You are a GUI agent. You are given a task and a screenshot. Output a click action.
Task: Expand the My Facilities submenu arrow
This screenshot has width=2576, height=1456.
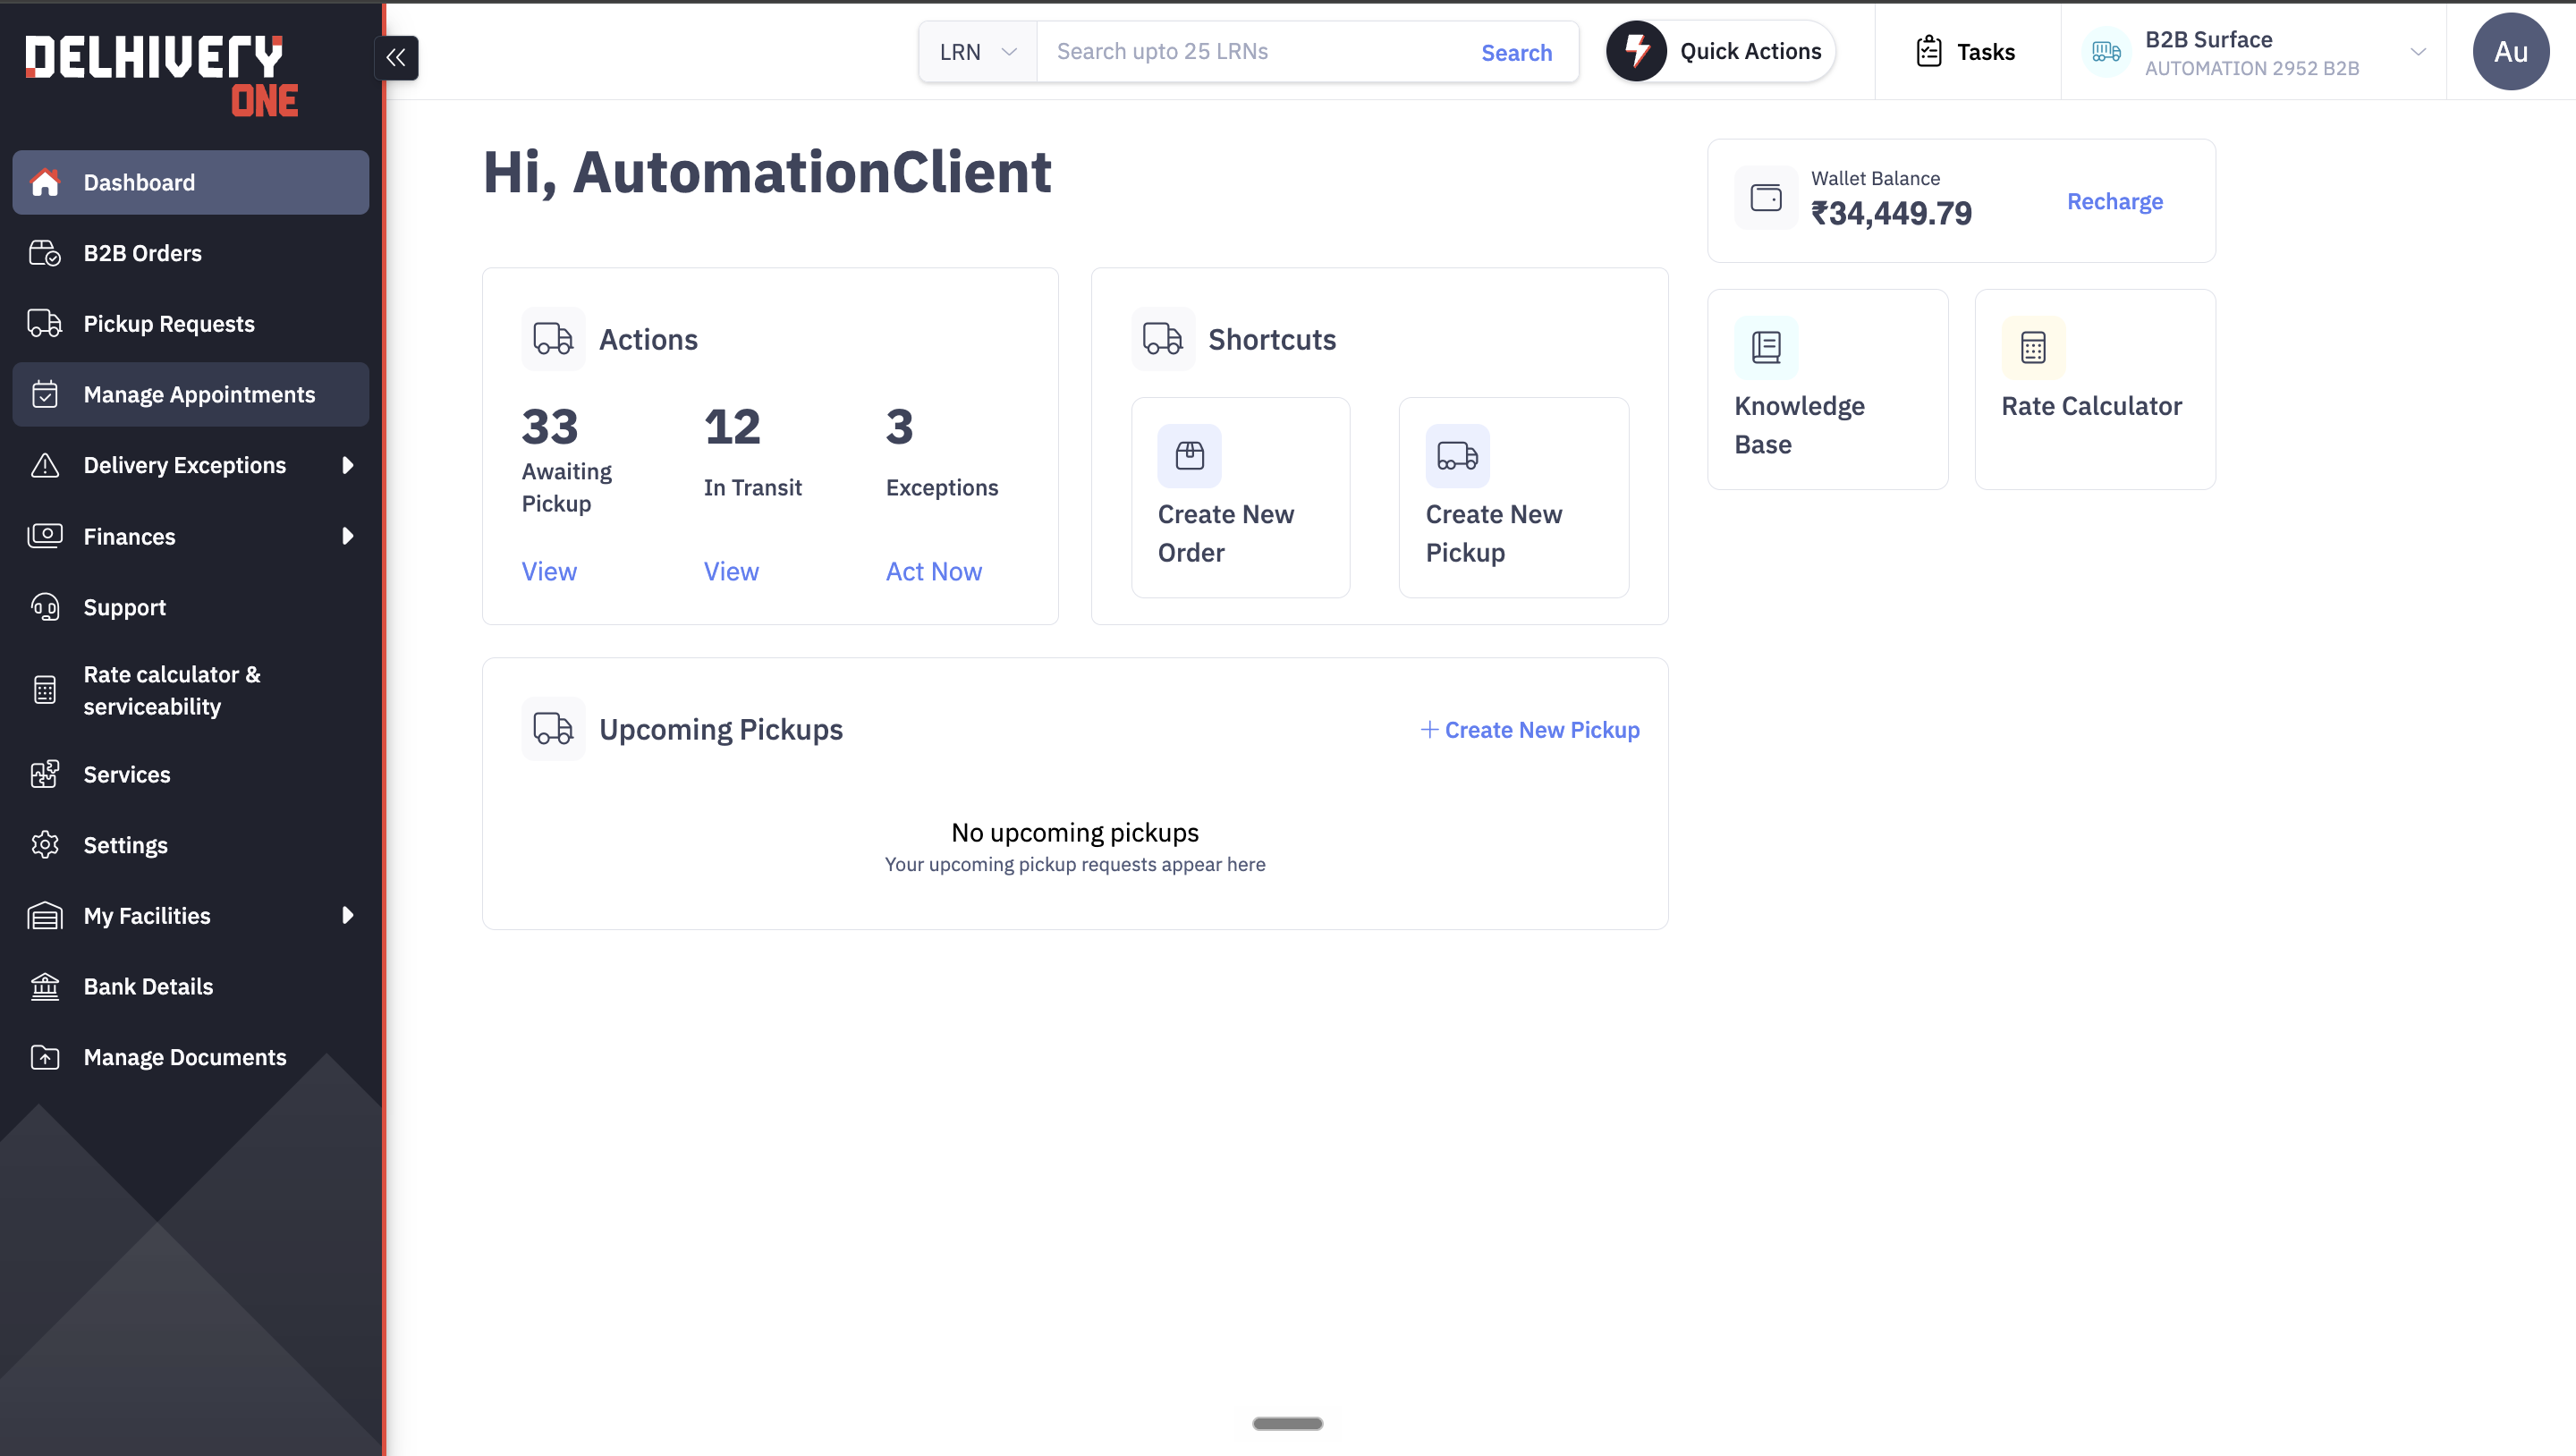tap(347, 915)
